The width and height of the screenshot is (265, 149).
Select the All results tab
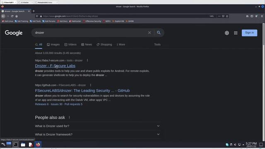click(x=39, y=45)
